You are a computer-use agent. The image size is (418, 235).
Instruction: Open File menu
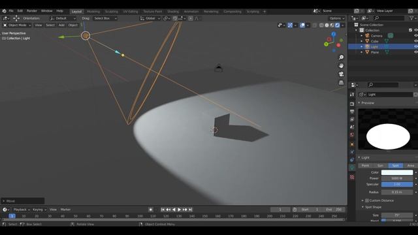point(11,11)
